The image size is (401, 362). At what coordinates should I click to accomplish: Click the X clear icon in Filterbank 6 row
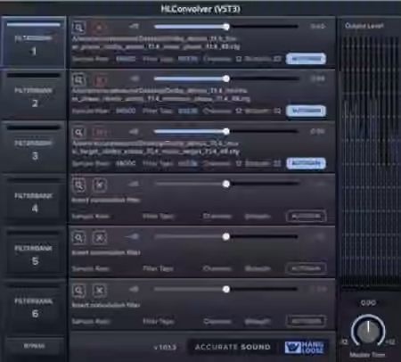click(99, 290)
